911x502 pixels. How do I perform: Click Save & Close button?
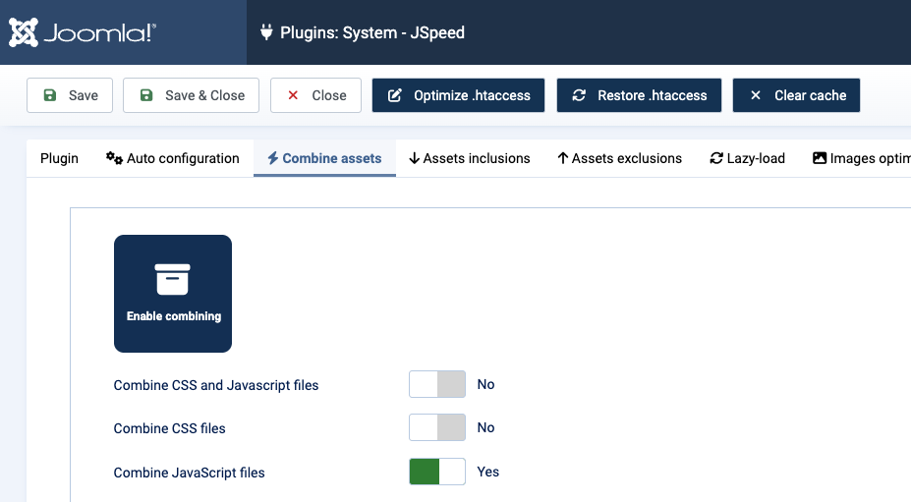(192, 95)
